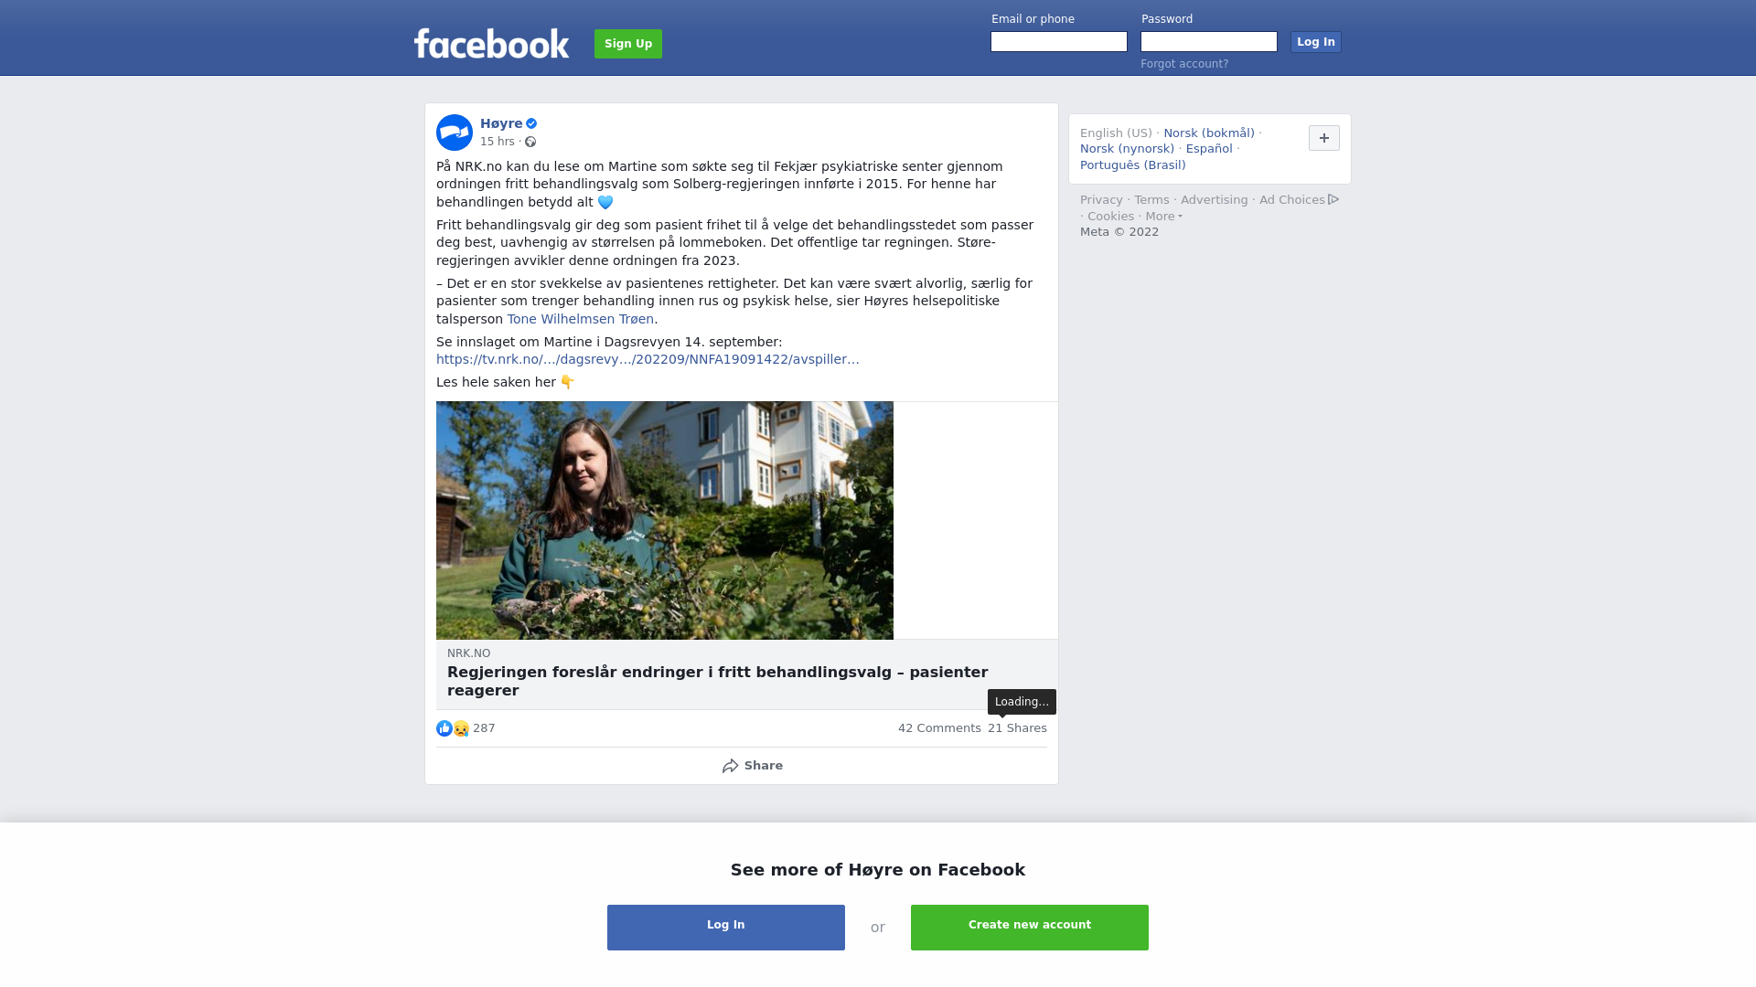Image resolution: width=1756 pixels, height=987 pixels.
Task: Click the Facebook logo
Action: click(x=491, y=43)
